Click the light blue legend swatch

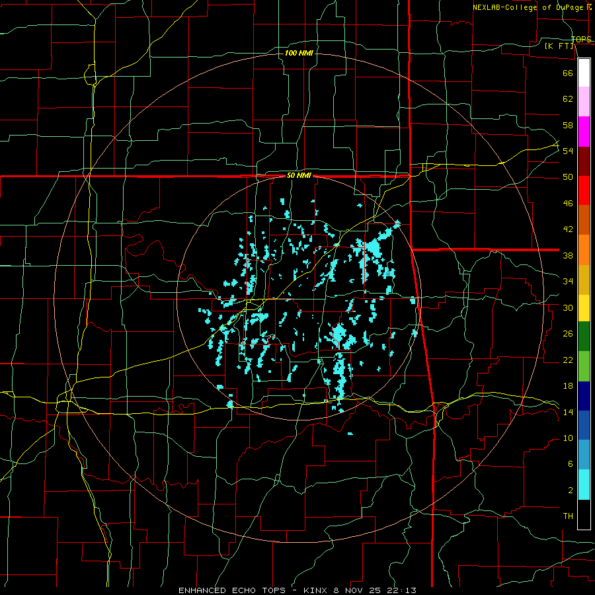coord(584,455)
